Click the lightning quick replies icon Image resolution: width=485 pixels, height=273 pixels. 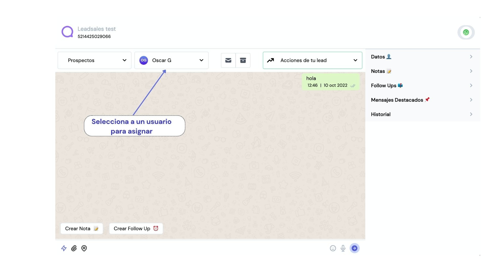click(x=64, y=248)
